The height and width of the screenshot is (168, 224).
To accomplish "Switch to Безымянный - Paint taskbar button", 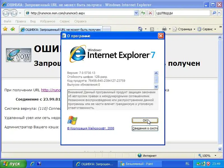I will (140, 164).
